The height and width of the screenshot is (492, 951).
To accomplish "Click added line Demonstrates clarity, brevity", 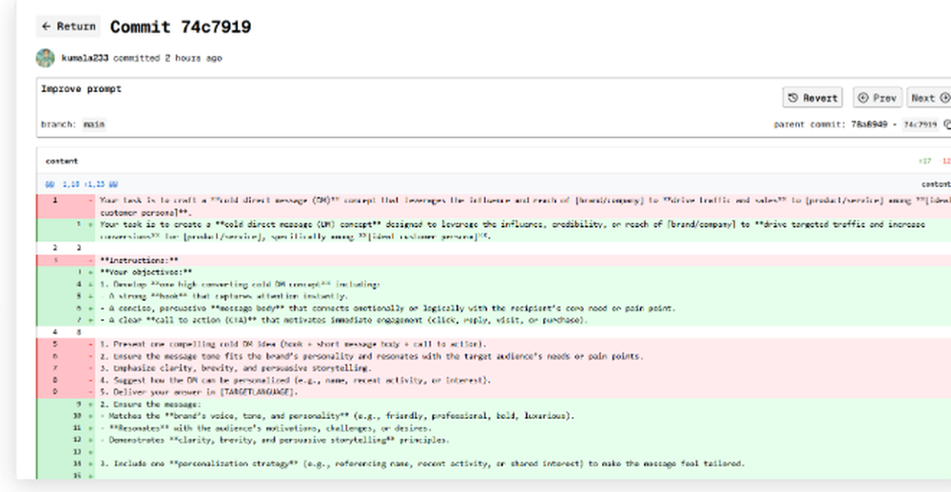I will tap(494, 440).
